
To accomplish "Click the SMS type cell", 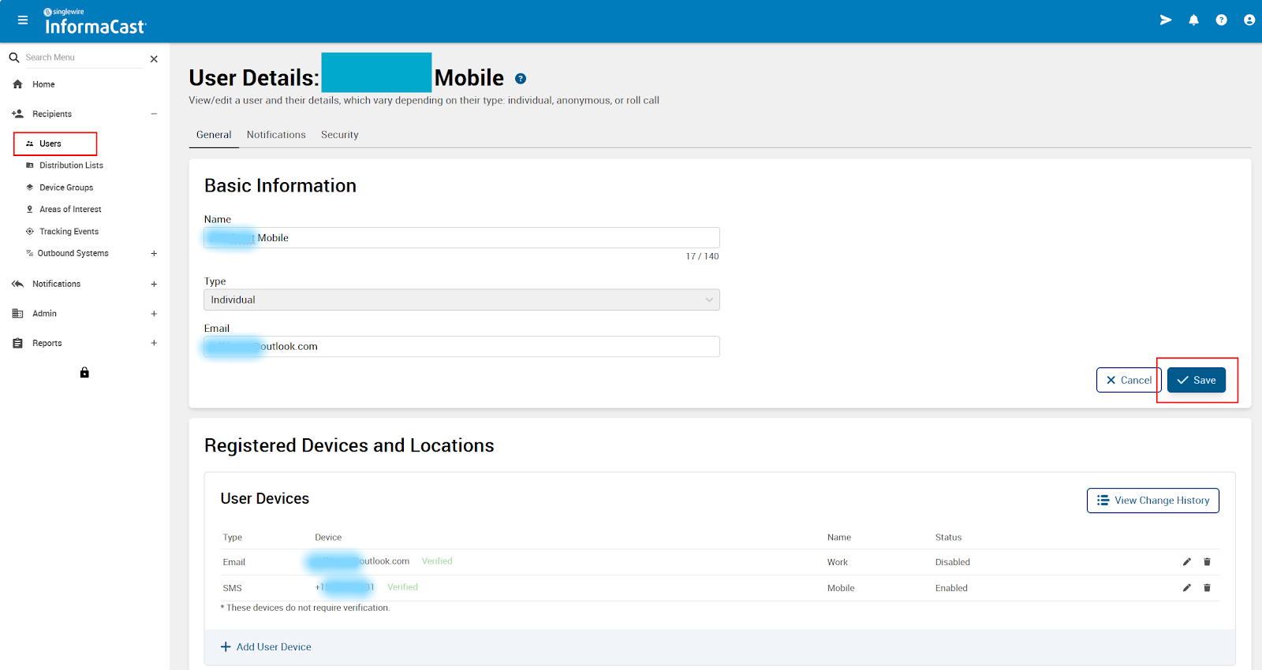I will 232,588.
